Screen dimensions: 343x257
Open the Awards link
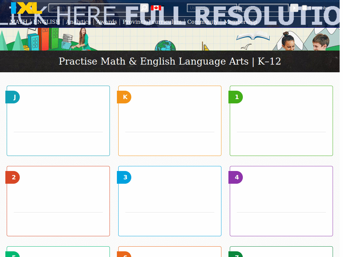click(107, 22)
